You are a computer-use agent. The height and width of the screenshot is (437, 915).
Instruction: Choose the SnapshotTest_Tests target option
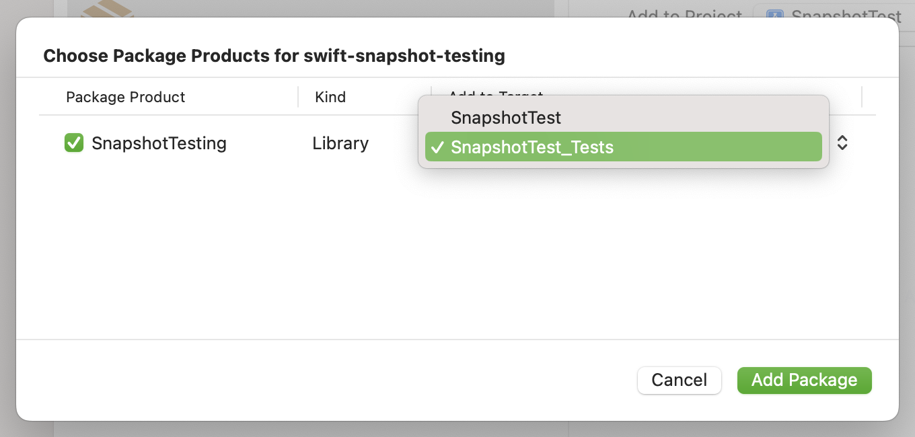pyautogui.click(x=532, y=147)
